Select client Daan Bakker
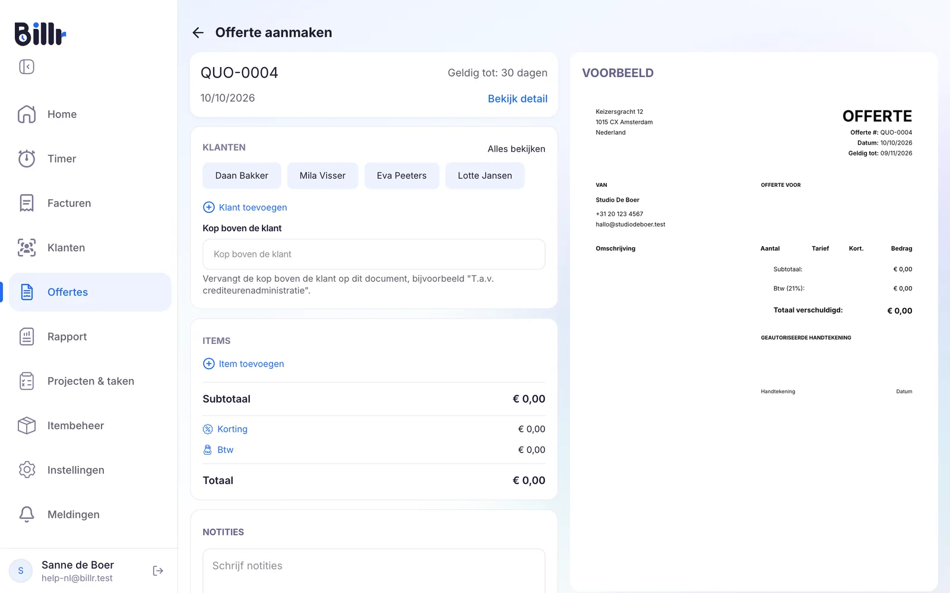 (x=242, y=176)
